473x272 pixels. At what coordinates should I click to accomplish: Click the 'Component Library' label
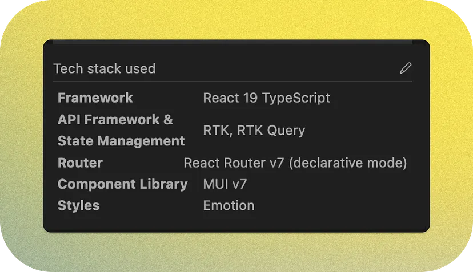coord(122,184)
